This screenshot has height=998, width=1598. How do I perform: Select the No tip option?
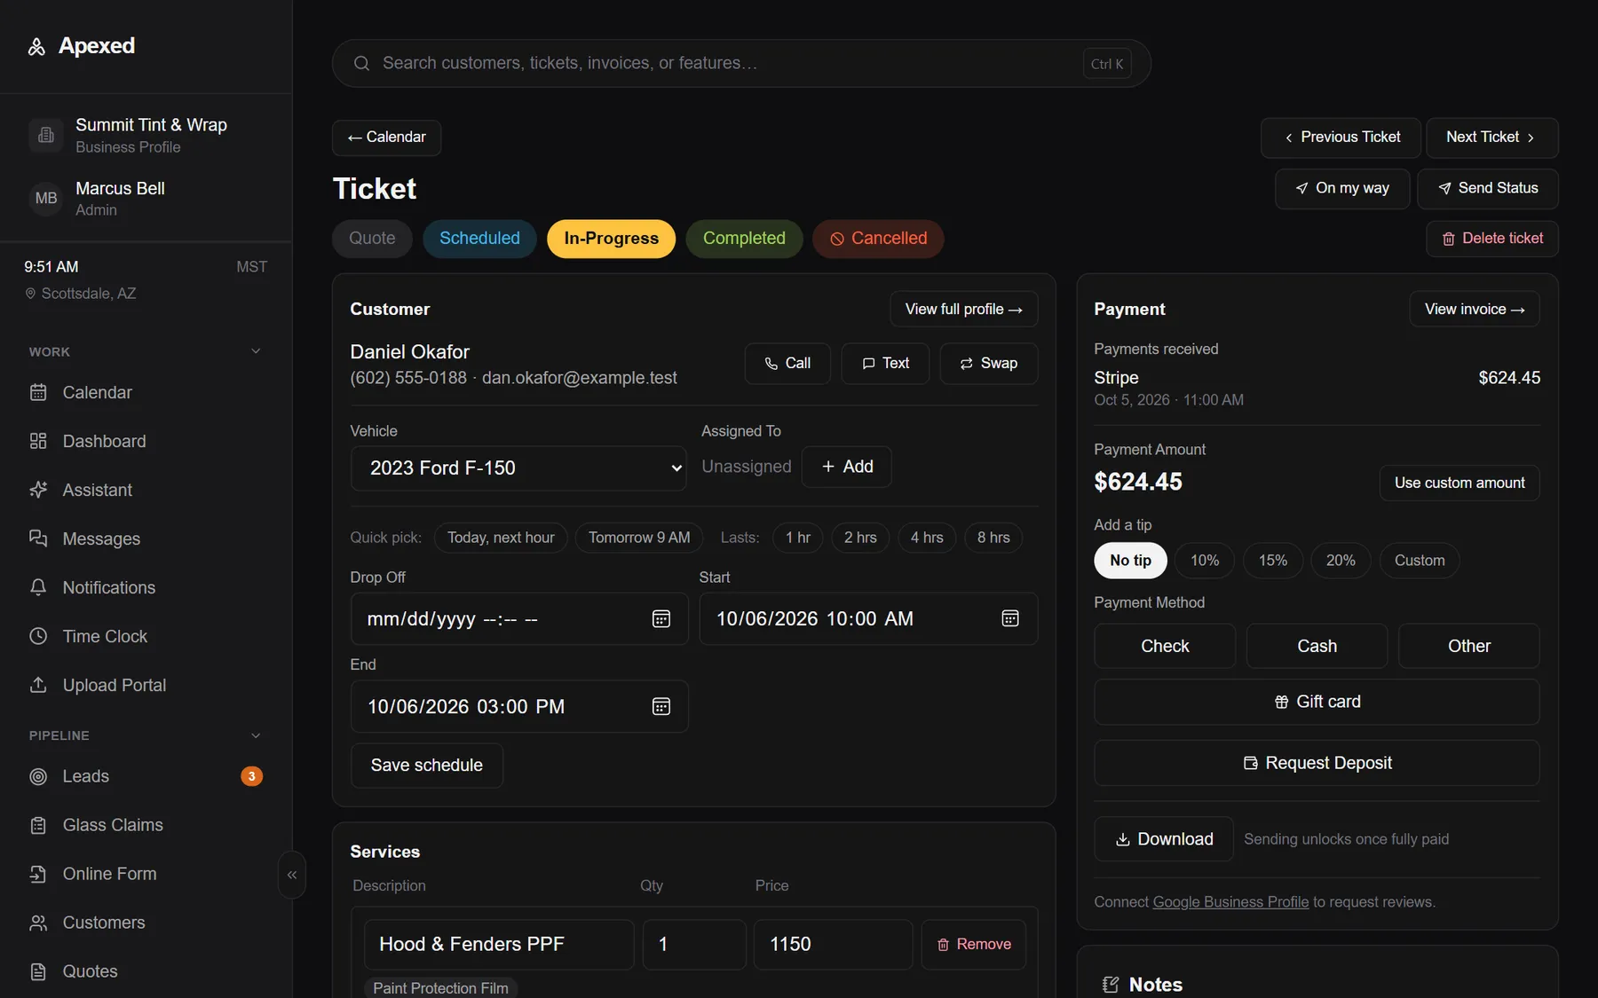point(1130,561)
